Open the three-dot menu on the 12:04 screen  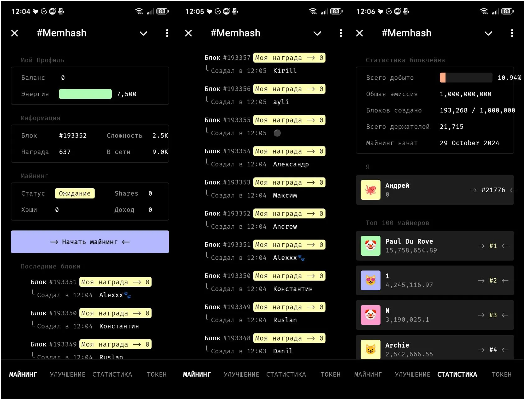point(167,33)
